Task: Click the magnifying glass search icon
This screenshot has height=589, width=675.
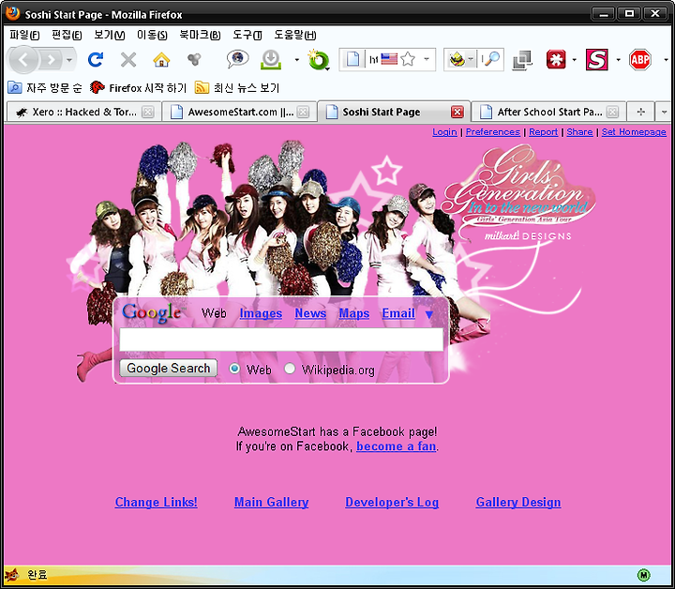Action: click(x=492, y=59)
